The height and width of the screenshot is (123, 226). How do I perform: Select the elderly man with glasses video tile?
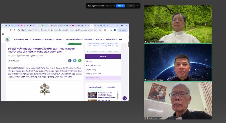pos(178,100)
